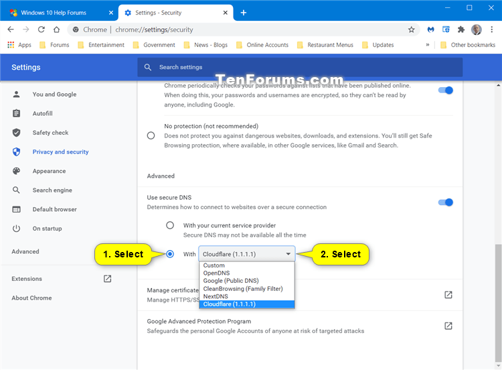Open Appearance settings
The height and width of the screenshot is (370, 502).
[x=49, y=171]
